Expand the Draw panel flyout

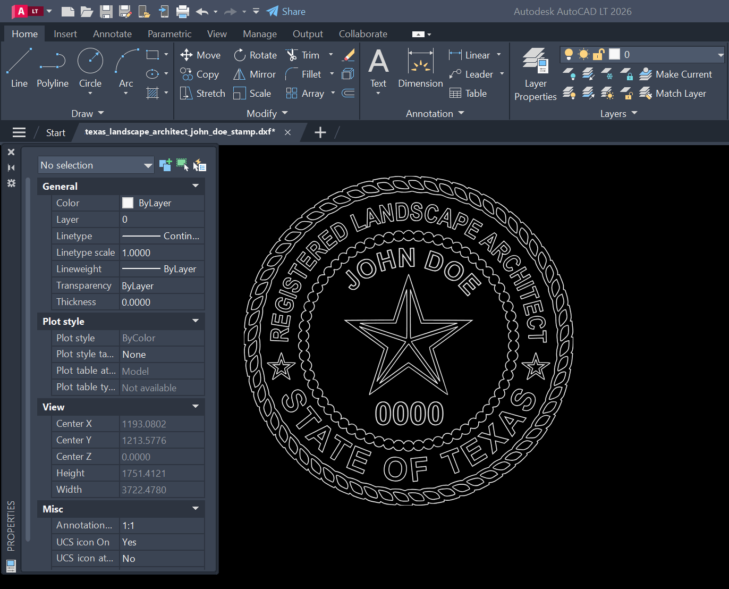[x=88, y=113]
